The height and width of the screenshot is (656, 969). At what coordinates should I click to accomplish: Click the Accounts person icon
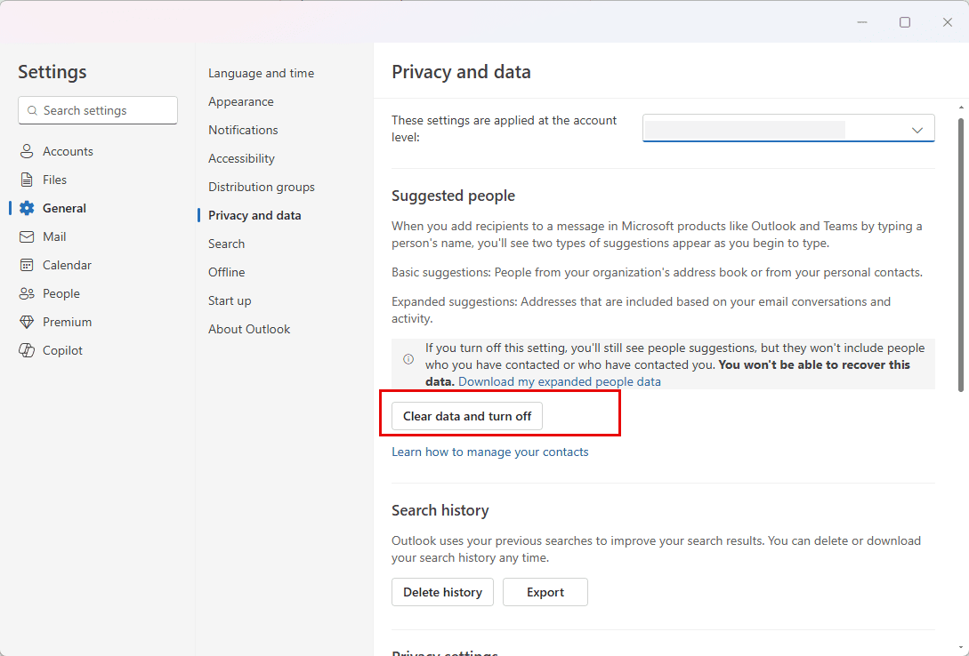pos(27,151)
